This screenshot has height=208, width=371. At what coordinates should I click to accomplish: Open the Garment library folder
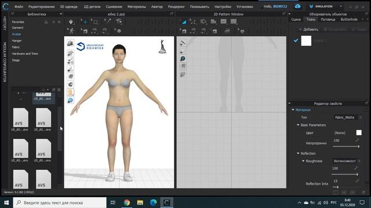(17, 28)
